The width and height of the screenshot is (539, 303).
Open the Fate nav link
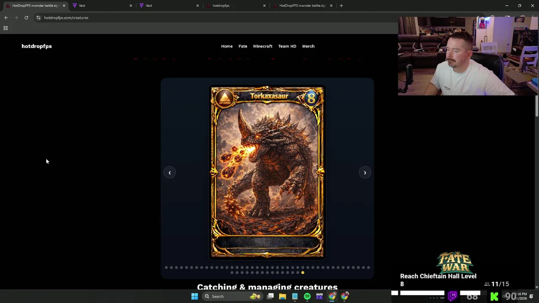coord(243,46)
